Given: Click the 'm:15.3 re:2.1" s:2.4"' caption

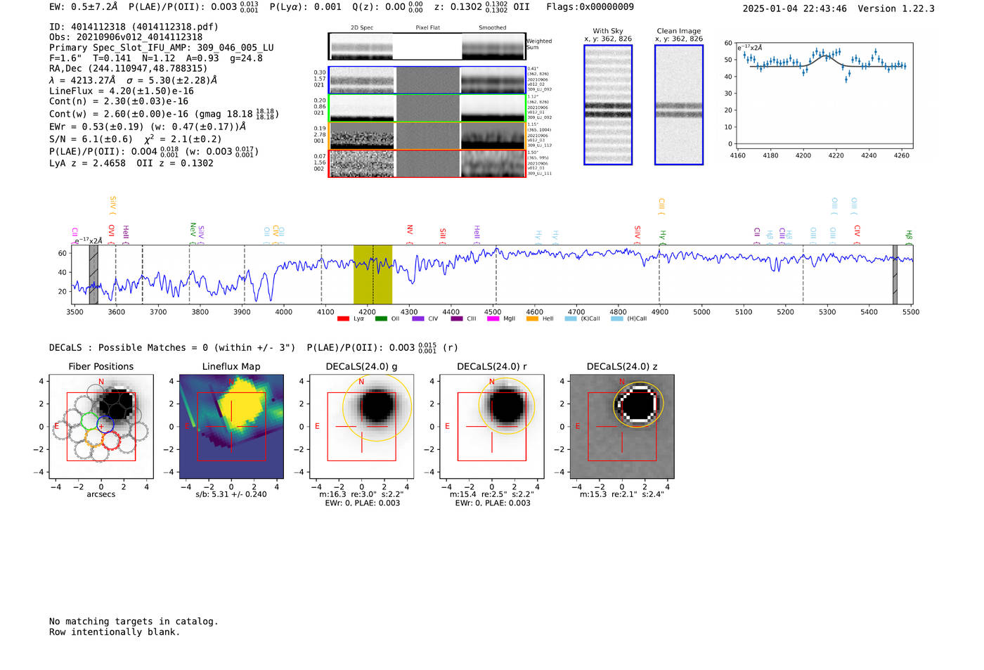Looking at the screenshot, I should pos(622,494).
